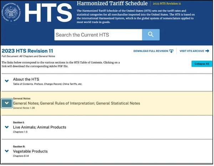This screenshot has height=166, width=214.
Task: Click the USITC seal logo
Action: 11,12
